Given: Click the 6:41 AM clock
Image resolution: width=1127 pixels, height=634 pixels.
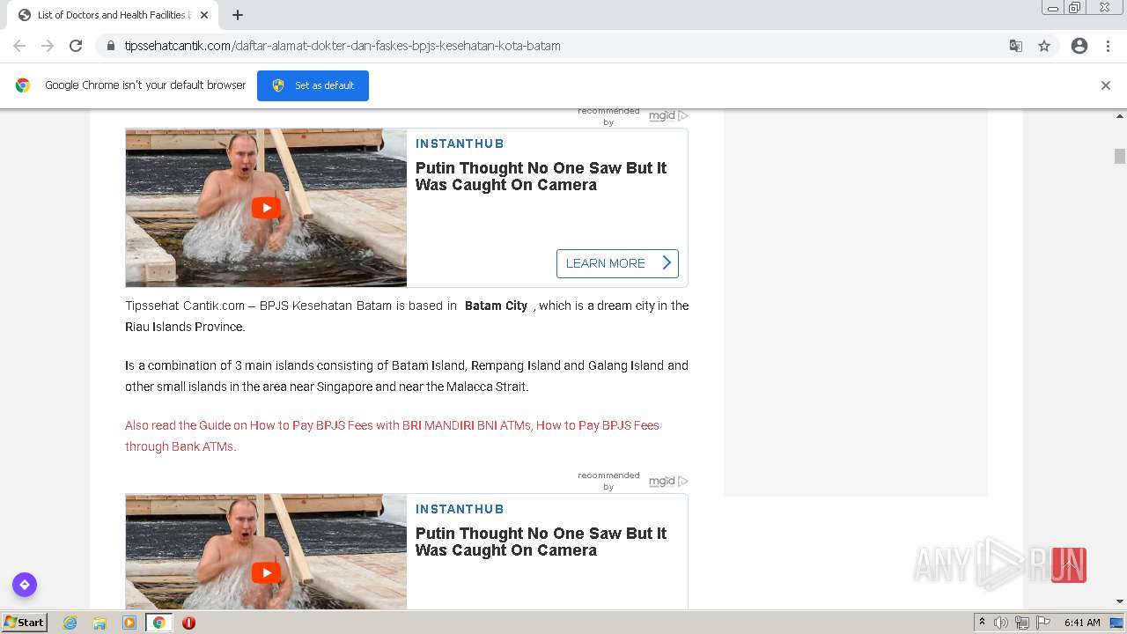Looking at the screenshot, I should (1082, 623).
